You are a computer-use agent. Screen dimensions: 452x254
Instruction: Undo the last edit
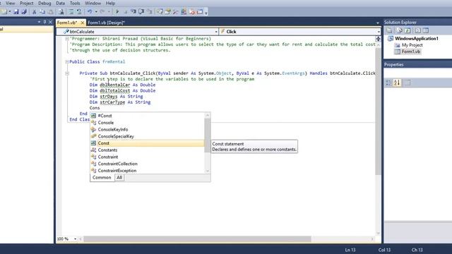click(x=90, y=12)
